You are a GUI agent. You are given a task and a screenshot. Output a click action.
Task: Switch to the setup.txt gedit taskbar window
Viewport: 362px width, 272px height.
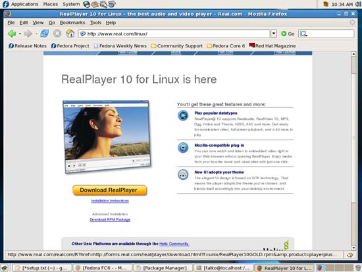(x=41, y=268)
